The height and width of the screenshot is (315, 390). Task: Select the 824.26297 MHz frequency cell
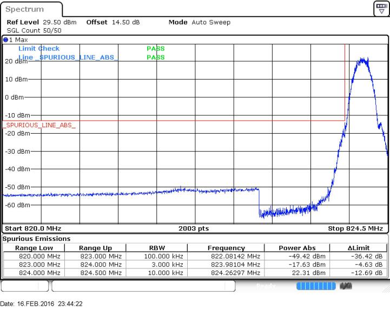click(226, 273)
